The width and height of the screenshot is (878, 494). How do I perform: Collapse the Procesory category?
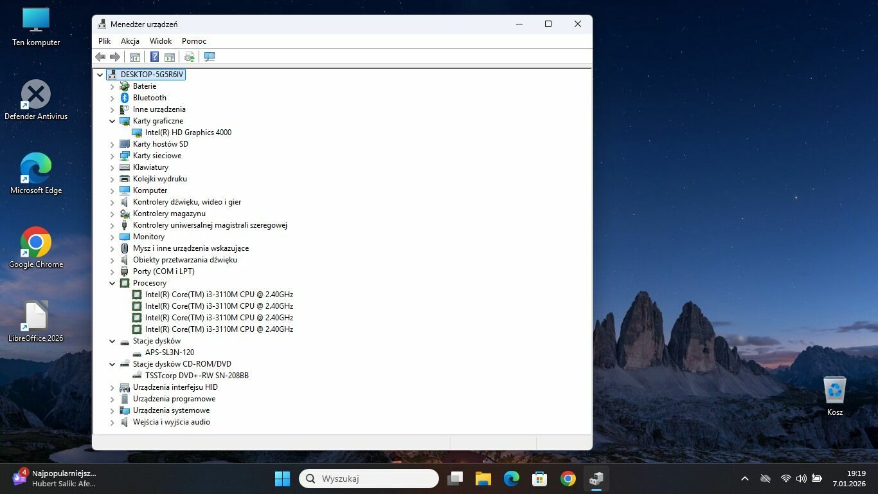(x=112, y=283)
